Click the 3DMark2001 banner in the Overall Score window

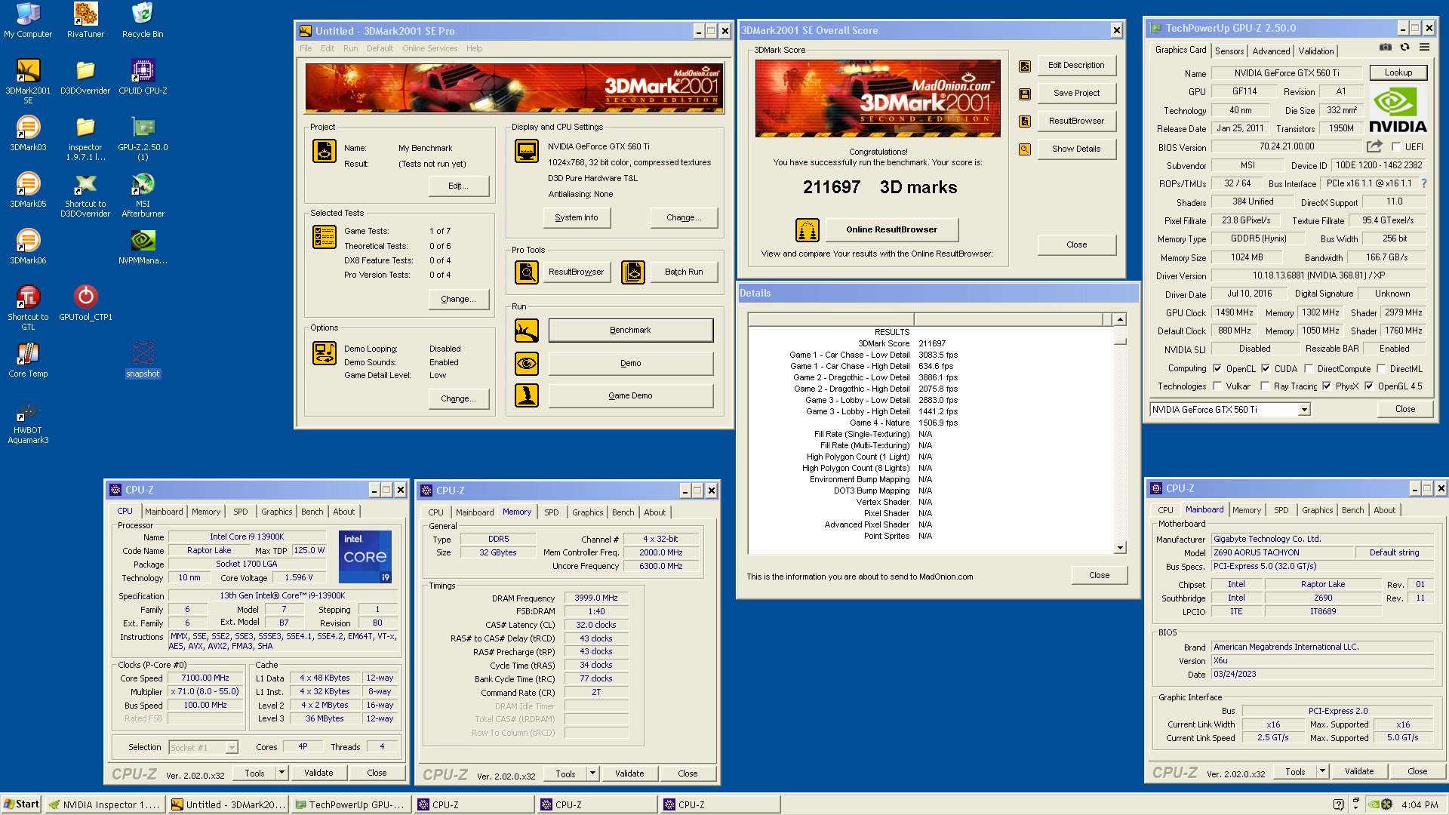878,98
